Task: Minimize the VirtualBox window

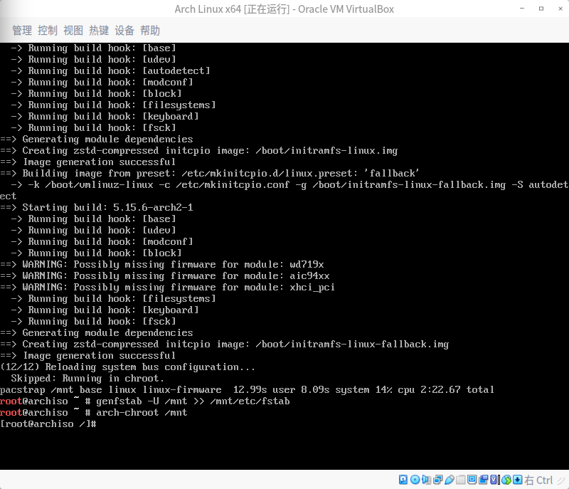Action: coord(522,9)
